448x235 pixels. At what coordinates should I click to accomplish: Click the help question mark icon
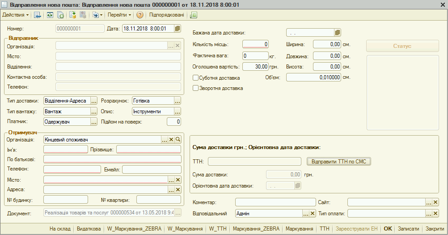(140, 15)
